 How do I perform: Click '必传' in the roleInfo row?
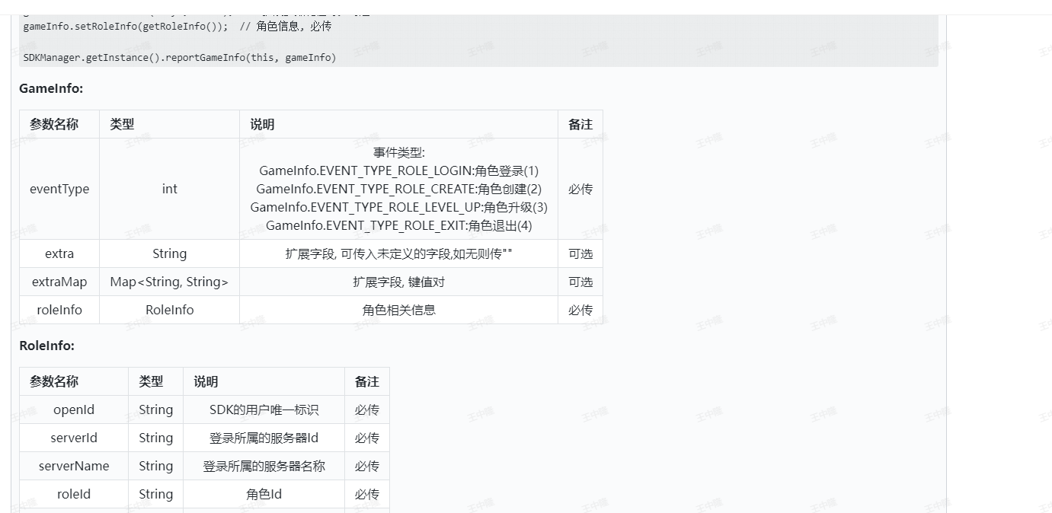[x=580, y=310]
